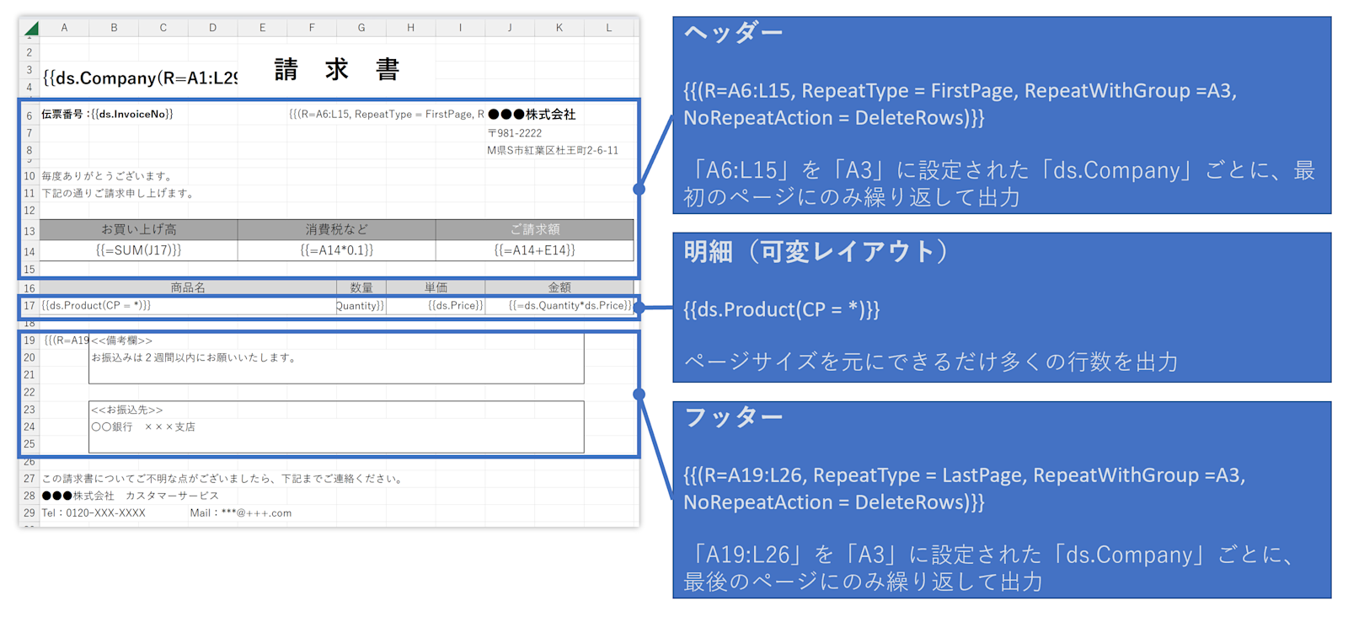Click the ○○銀行 ×××支店 cell
1348x617 pixels.
tap(143, 427)
